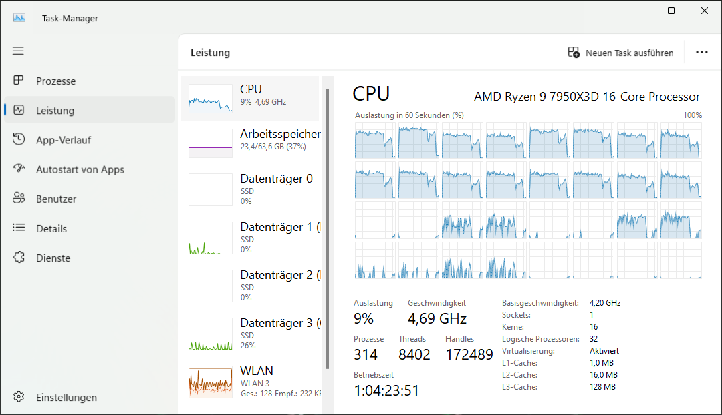Select Datenträger 0 entry
722x415 pixels.
251,189
